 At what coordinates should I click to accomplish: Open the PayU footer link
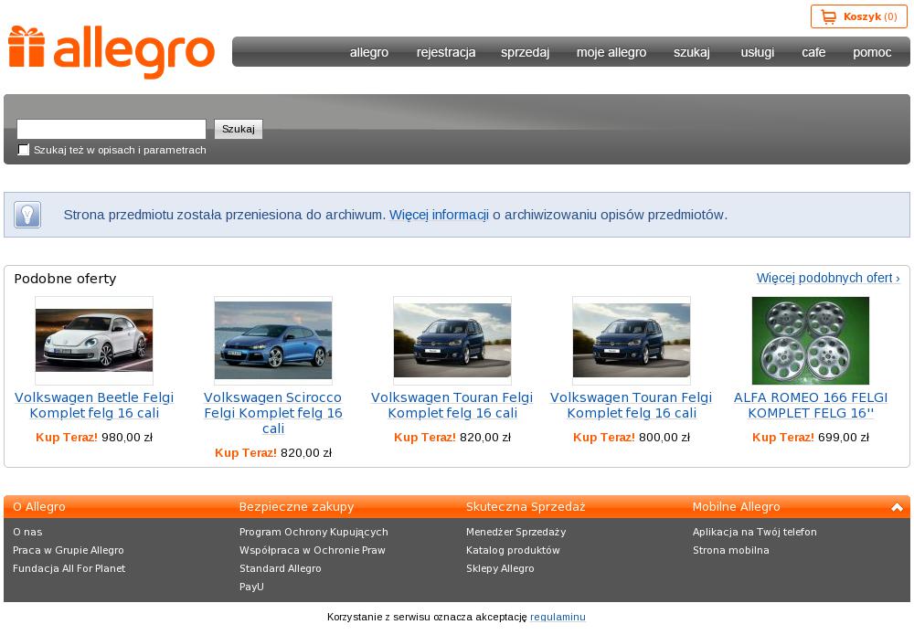(251, 586)
